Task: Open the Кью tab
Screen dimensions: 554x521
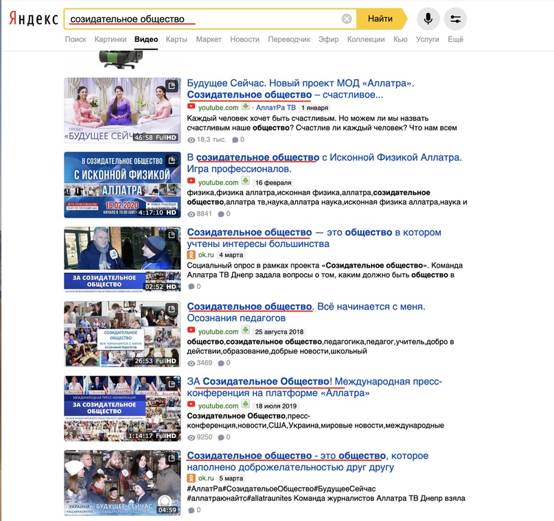Action: tap(400, 39)
